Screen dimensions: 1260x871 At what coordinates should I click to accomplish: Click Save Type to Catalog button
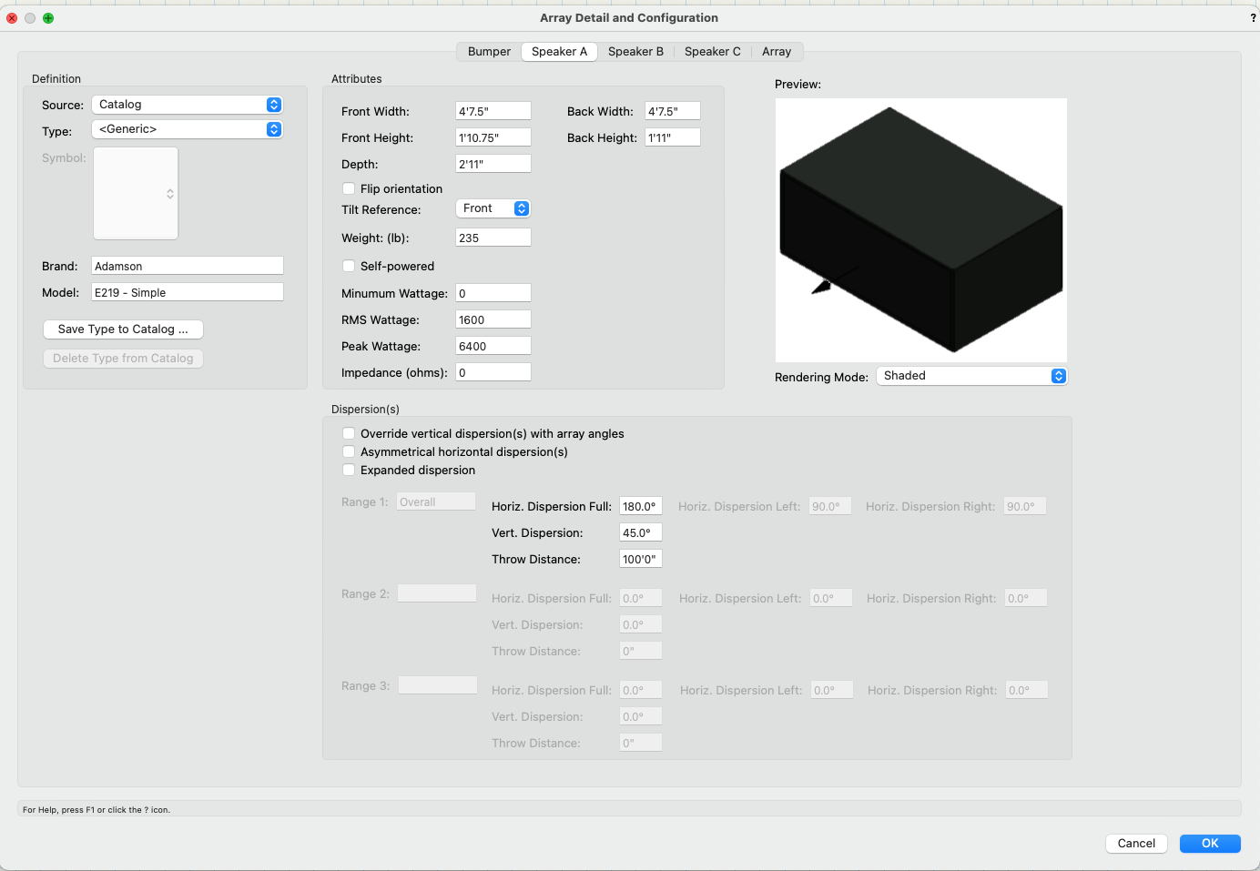pyautogui.click(x=123, y=329)
